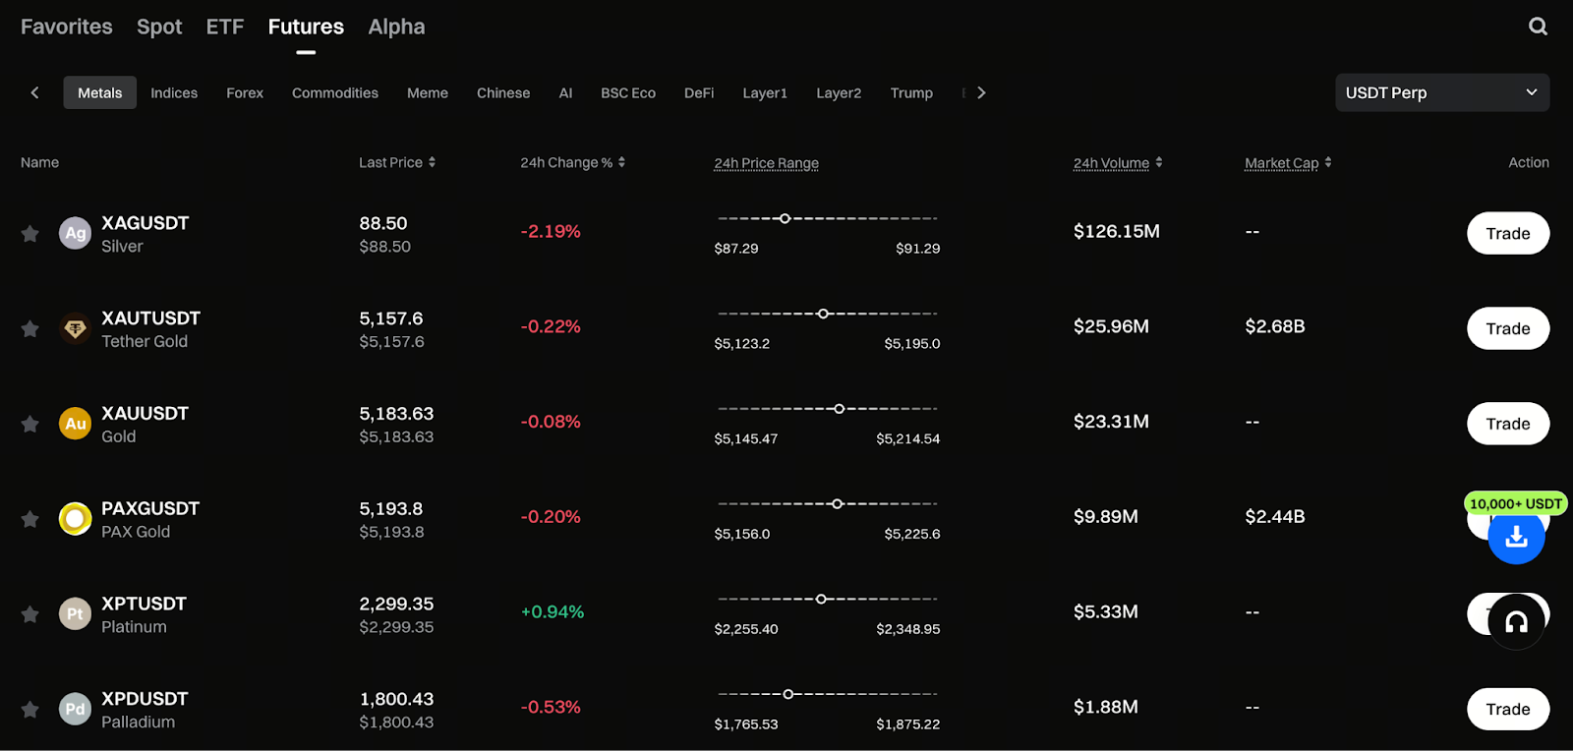Star the XPDUSDT Palladium row
Screen dimensions: 1573x751
(30, 709)
